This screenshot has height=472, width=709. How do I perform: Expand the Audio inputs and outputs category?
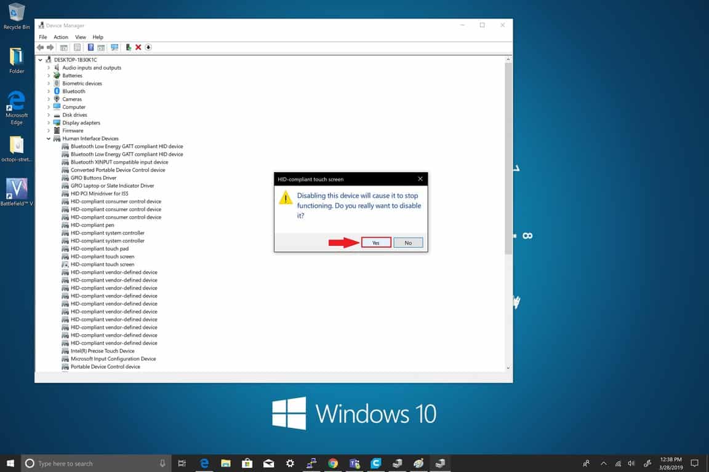pos(49,68)
